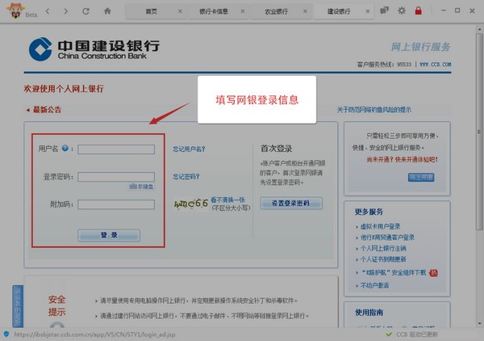Close the 银行卡信息 tab
Screen dimensions: 484x341
click(243, 11)
